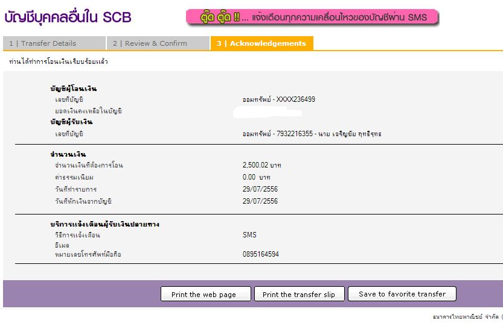This screenshot has height=335, width=503.
Task: Click the mobile number 0895164594
Action: (261, 254)
